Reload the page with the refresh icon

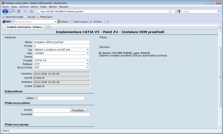[x=19, y=11]
